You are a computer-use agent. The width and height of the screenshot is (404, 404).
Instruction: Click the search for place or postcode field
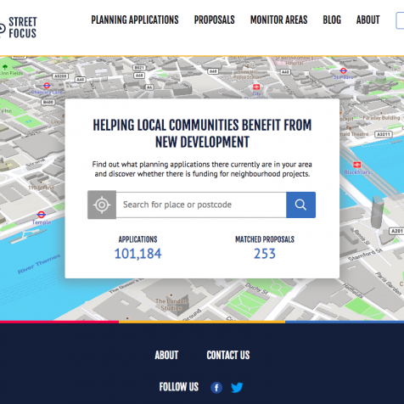pos(201,205)
